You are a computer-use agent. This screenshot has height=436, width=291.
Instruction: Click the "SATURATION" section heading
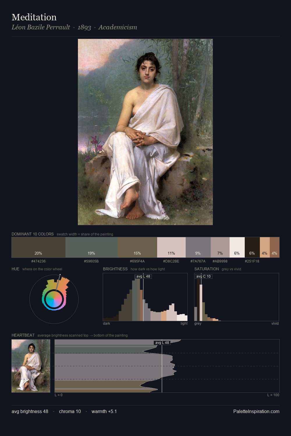[207, 269]
